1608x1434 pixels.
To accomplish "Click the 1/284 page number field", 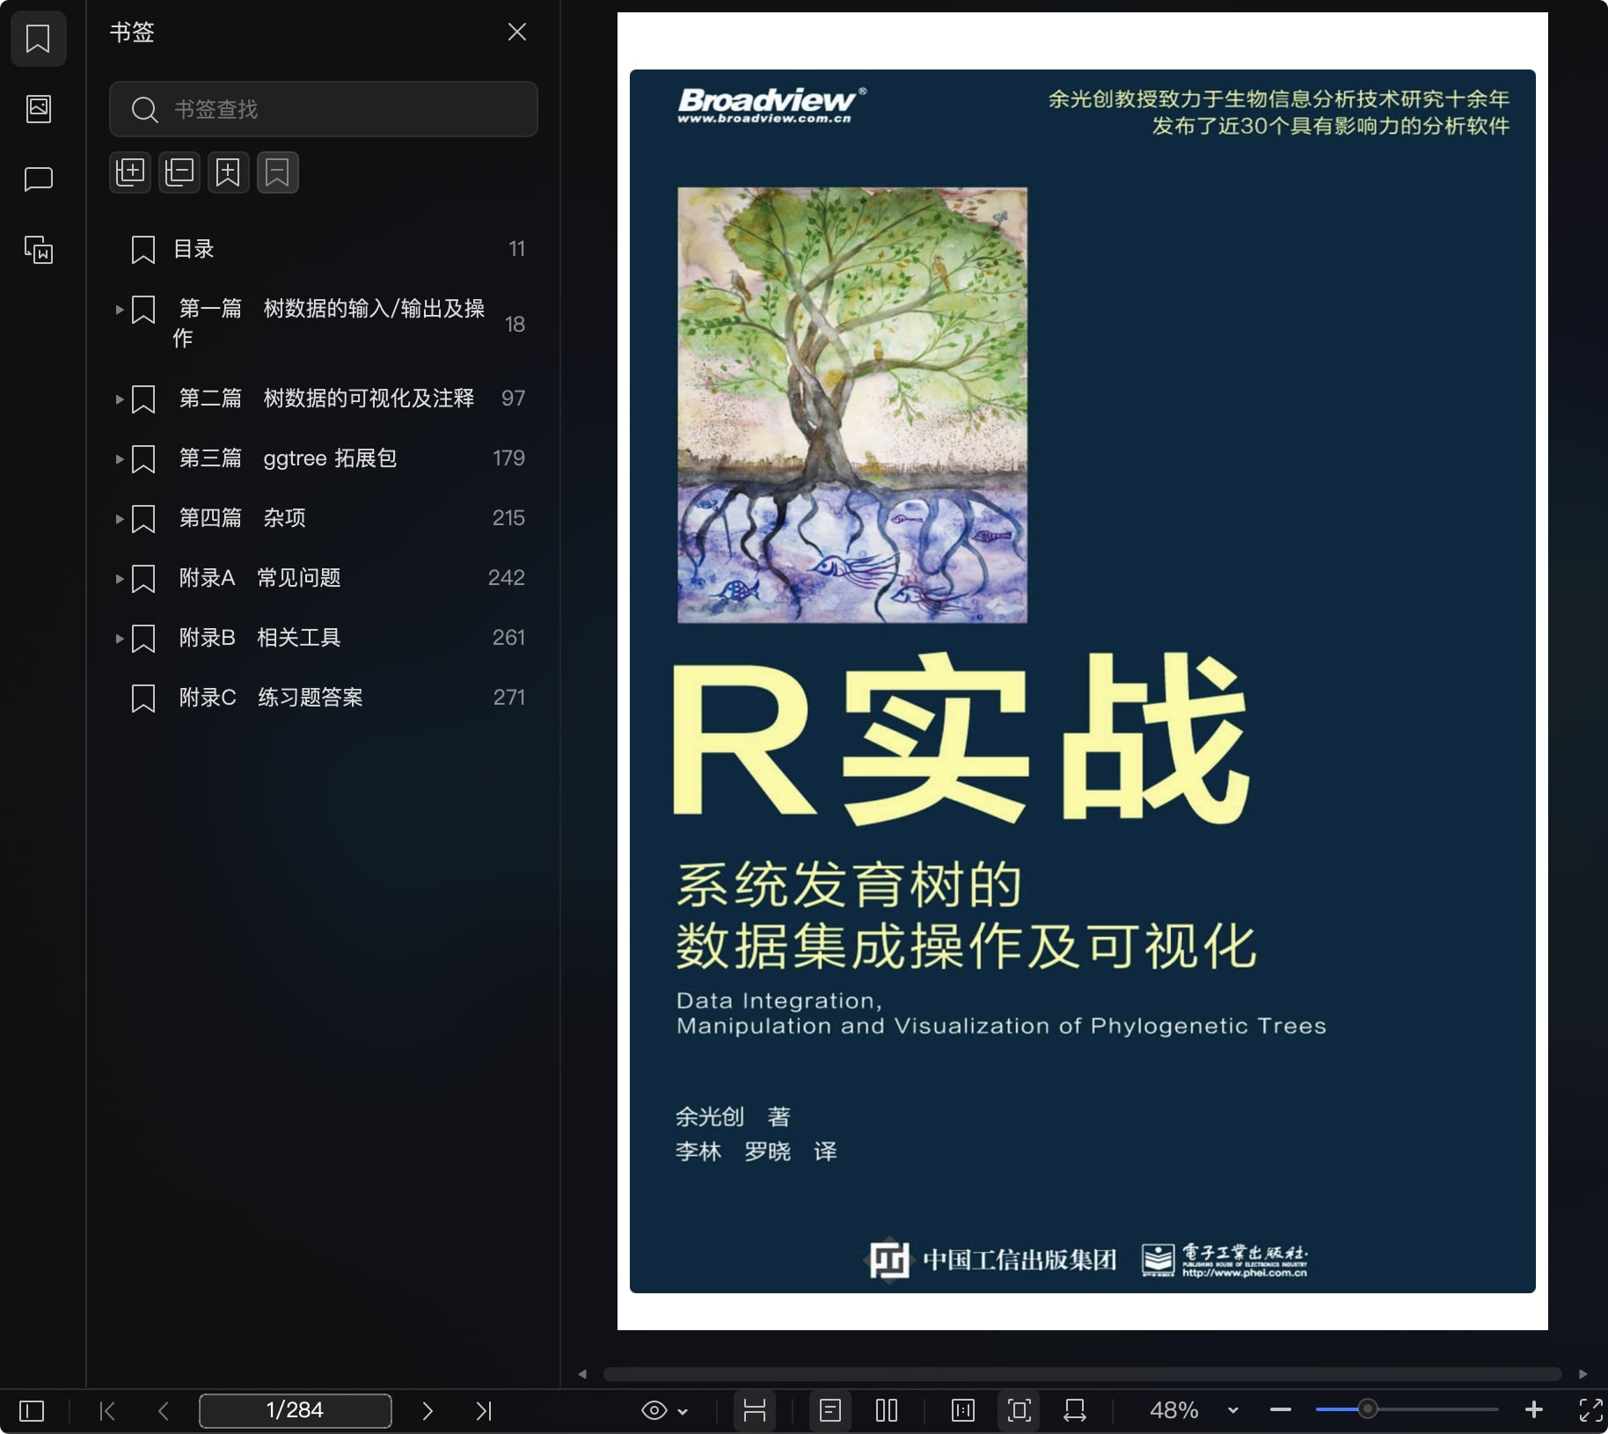I will pos(296,1410).
